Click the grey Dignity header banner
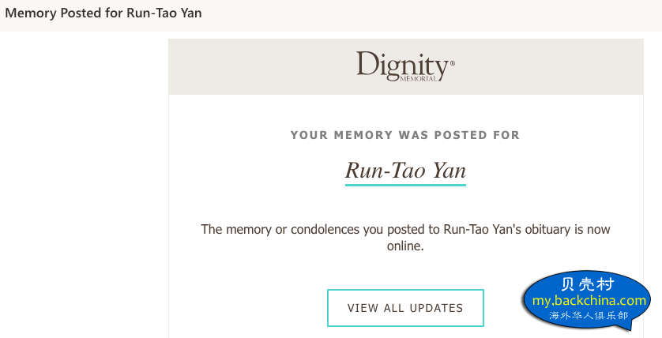Image resolution: width=662 pixels, height=338 pixels. (406, 66)
